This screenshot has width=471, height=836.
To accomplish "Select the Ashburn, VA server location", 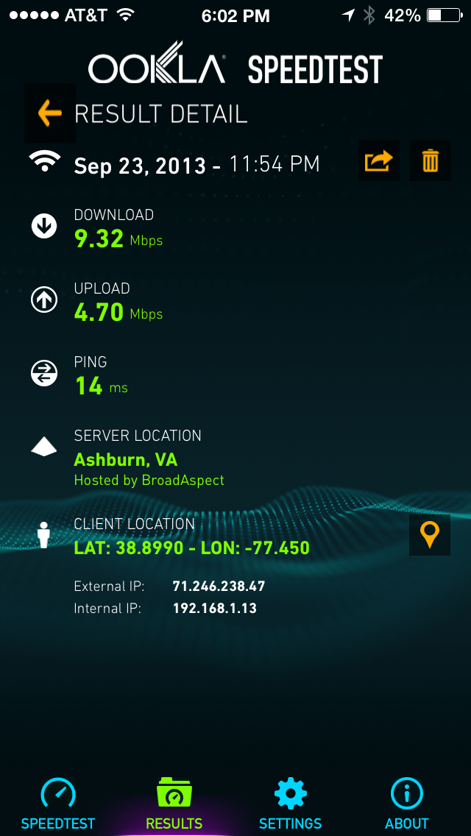I will click(x=126, y=459).
